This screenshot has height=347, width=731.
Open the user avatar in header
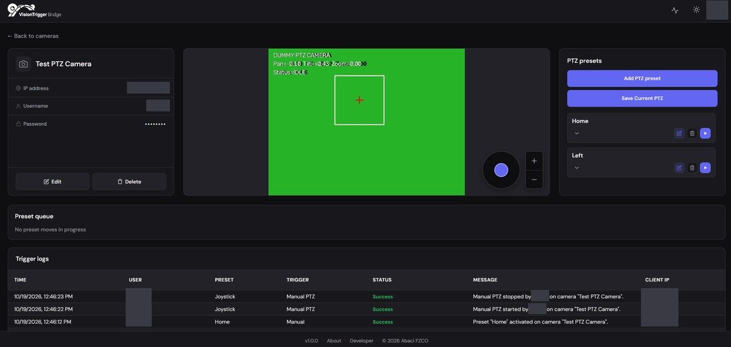(717, 10)
